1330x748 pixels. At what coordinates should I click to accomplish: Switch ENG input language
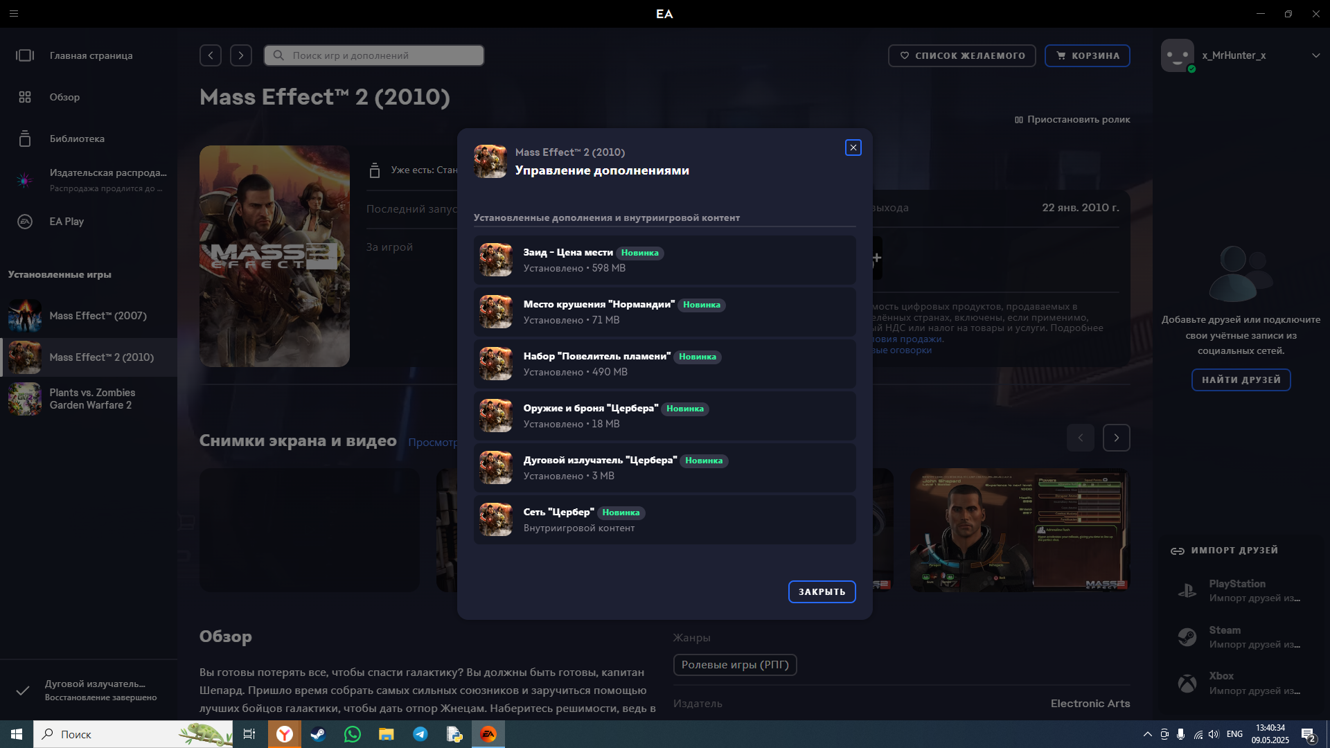click(x=1234, y=734)
